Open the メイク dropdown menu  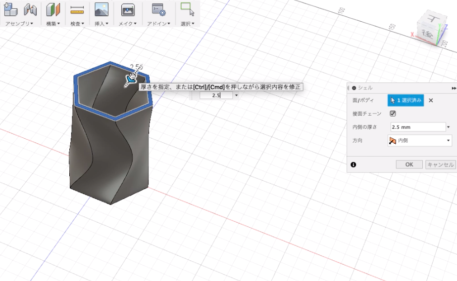click(128, 24)
